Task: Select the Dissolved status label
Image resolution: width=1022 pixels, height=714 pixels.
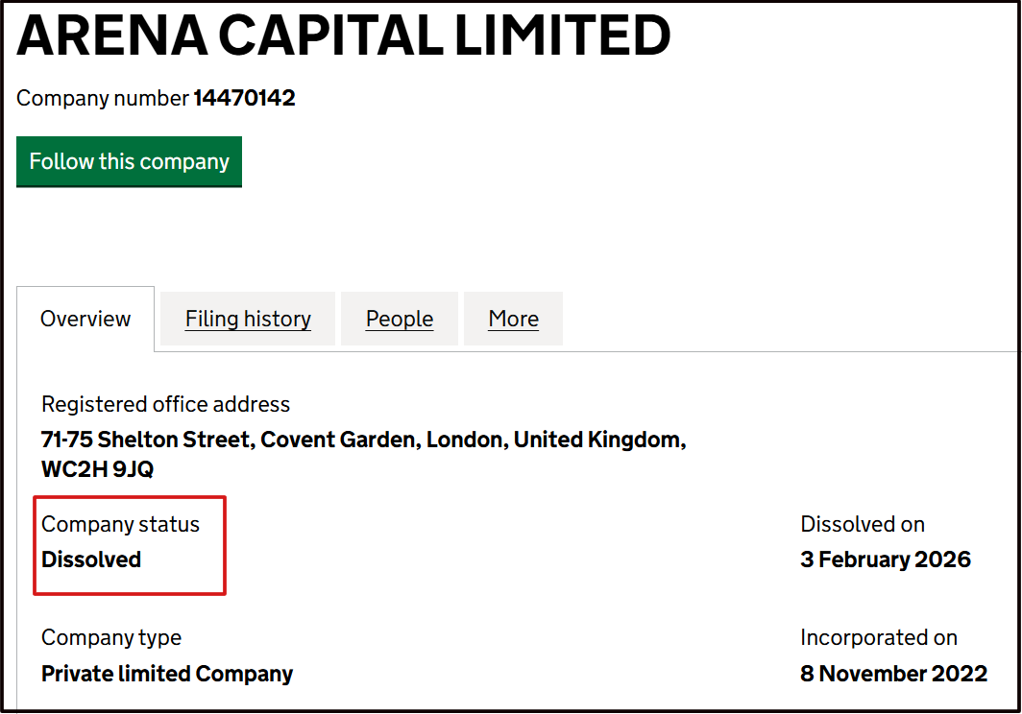Action: pyautogui.click(x=90, y=559)
